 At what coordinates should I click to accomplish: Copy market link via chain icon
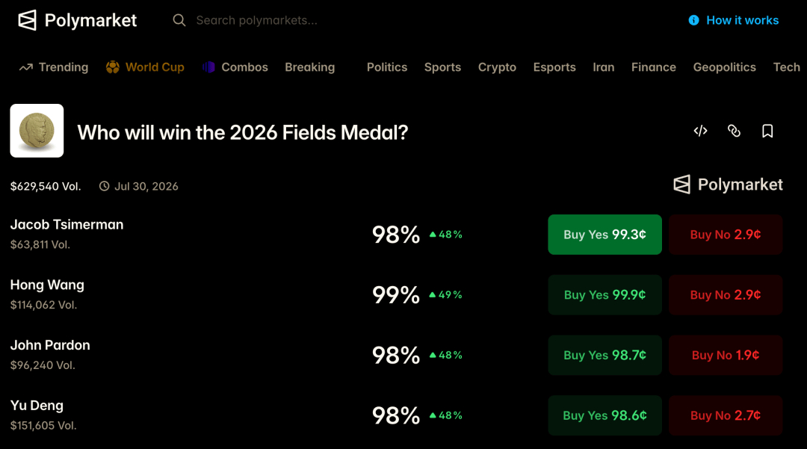(x=734, y=131)
